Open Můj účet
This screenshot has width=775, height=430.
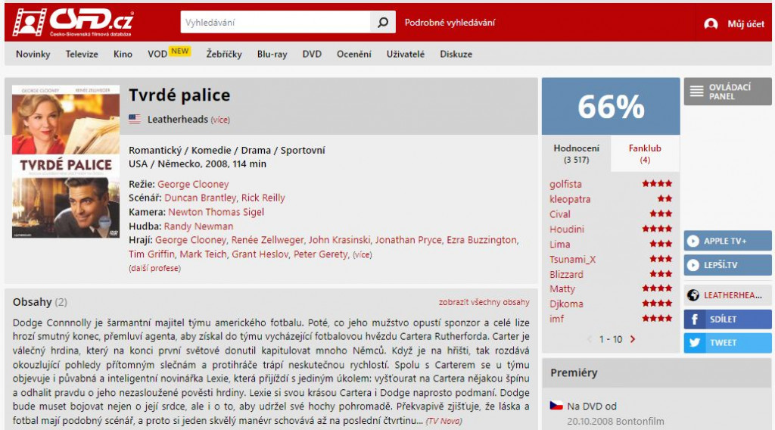tap(745, 23)
